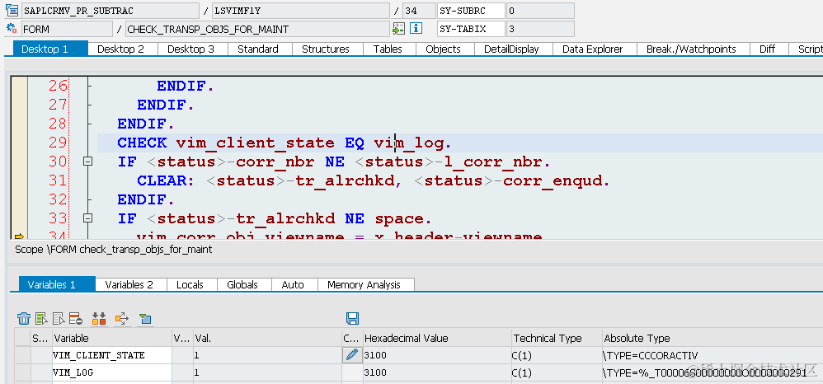Click the grey variable list toolbar icon
This screenshot has width=823, height=384.
coord(59,318)
